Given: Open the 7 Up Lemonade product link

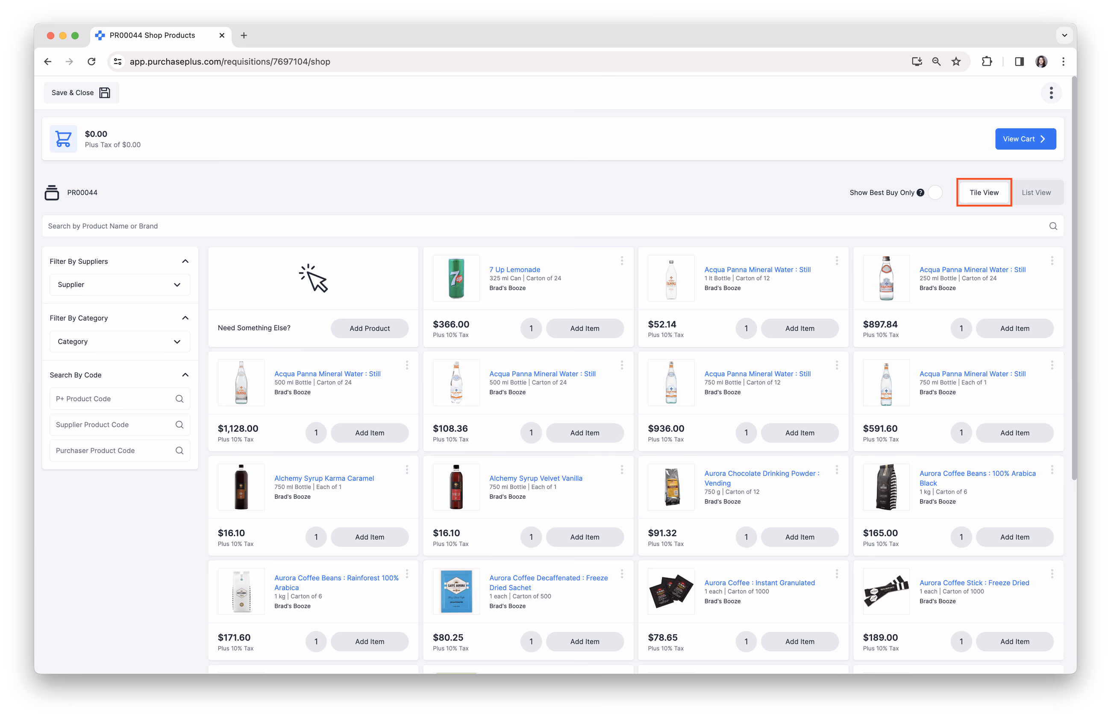Looking at the screenshot, I should [x=514, y=269].
